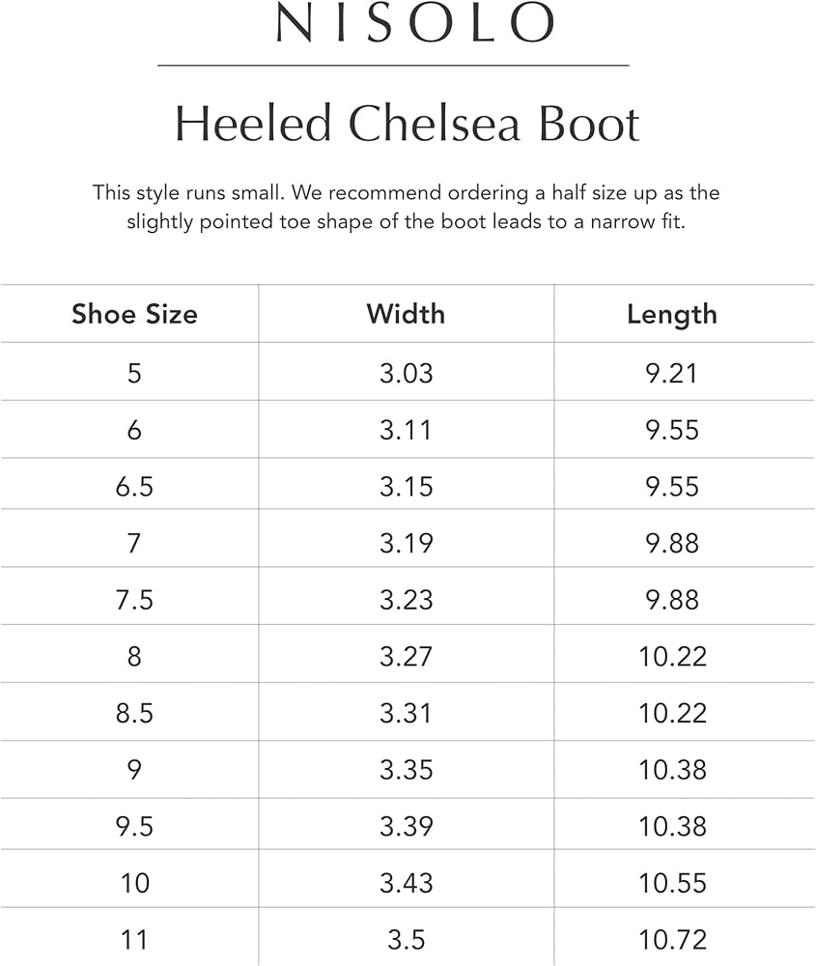Viewport: 816px width, 966px height.
Task: Click the NISOLO brand logo
Action: [415, 23]
